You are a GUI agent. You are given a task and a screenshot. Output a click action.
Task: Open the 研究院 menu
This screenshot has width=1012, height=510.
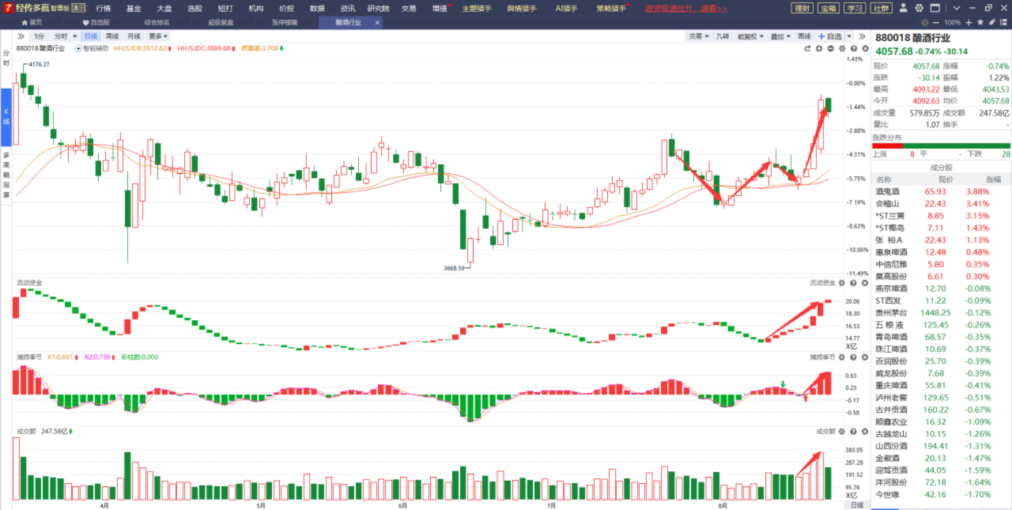pos(379,8)
